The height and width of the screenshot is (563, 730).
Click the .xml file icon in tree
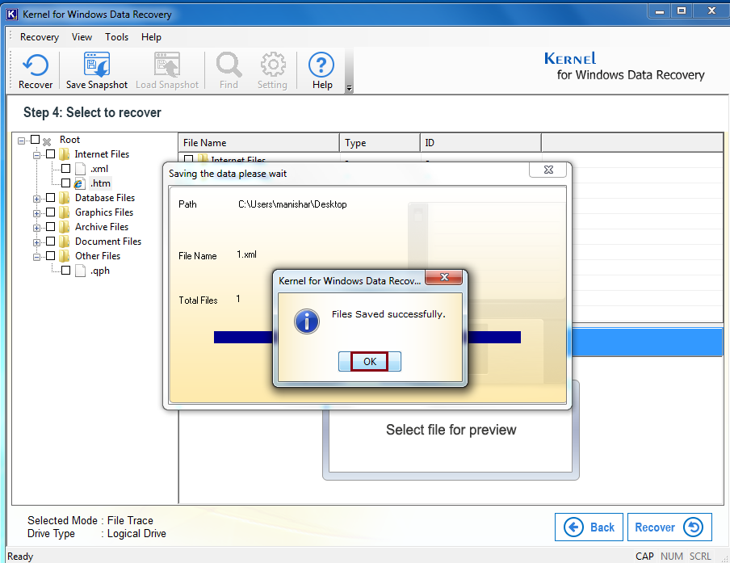(80, 169)
